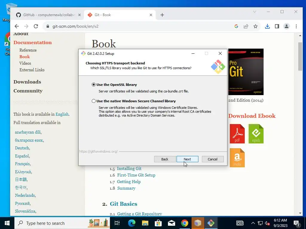Open Git Basics chapter heading
306x229 pixels.
coord(123,204)
